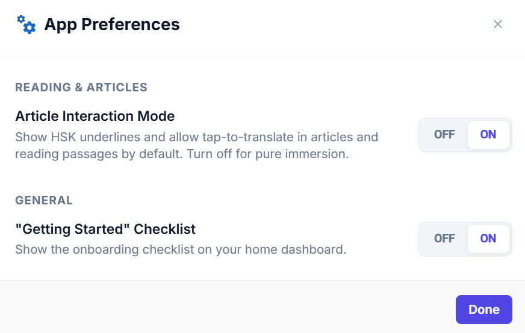This screenshot has width=525, height=333.
Task: Select ON for Article Interaction Mode
Action: pos(488,135)
